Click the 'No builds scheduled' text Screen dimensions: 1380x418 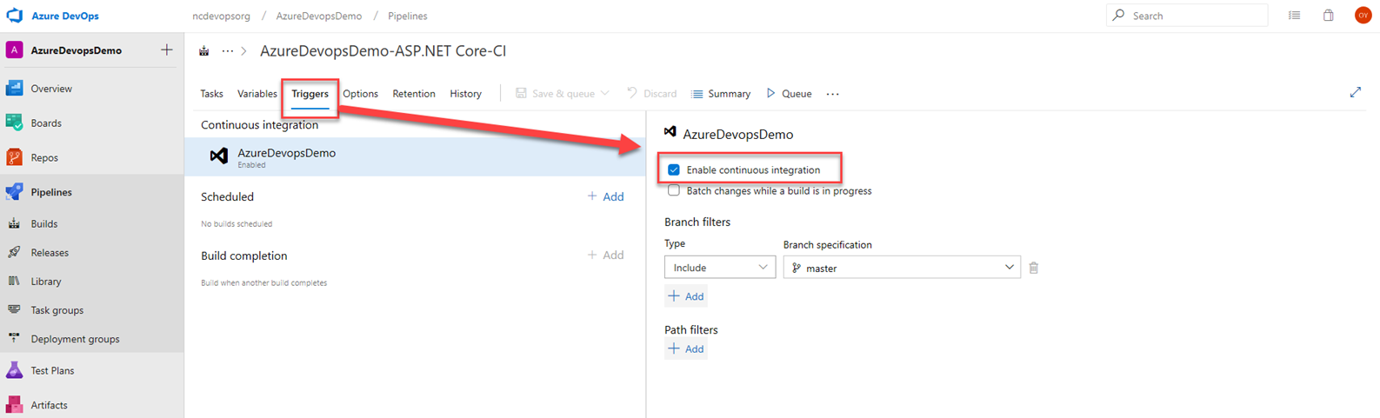click(x=237, y=224)
